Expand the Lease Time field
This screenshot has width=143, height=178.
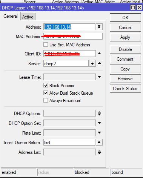[99, 77]
